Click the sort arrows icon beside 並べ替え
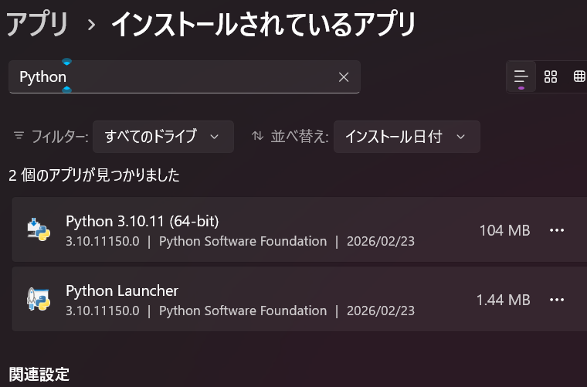This screenshot has width=587, height=387. pyautogui.click(x=257, y=136)
